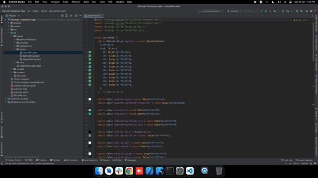The image size is (318, 178).
Task: Select pubspec.yaml in project tree
Action: pos(20,92)
